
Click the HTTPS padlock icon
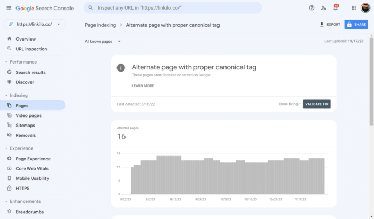9,188
